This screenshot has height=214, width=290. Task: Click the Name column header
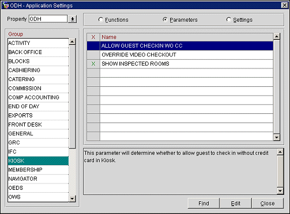point(186,37)
